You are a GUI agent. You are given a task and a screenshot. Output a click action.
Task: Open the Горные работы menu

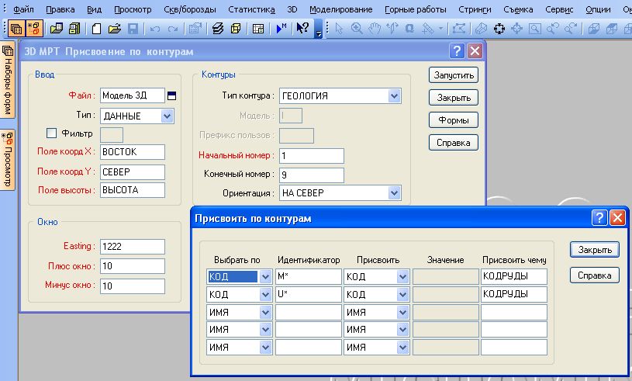[x=416, y=9]
